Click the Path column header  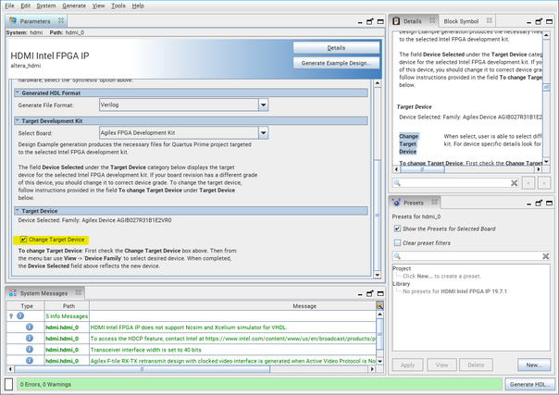tap(68, 306)
